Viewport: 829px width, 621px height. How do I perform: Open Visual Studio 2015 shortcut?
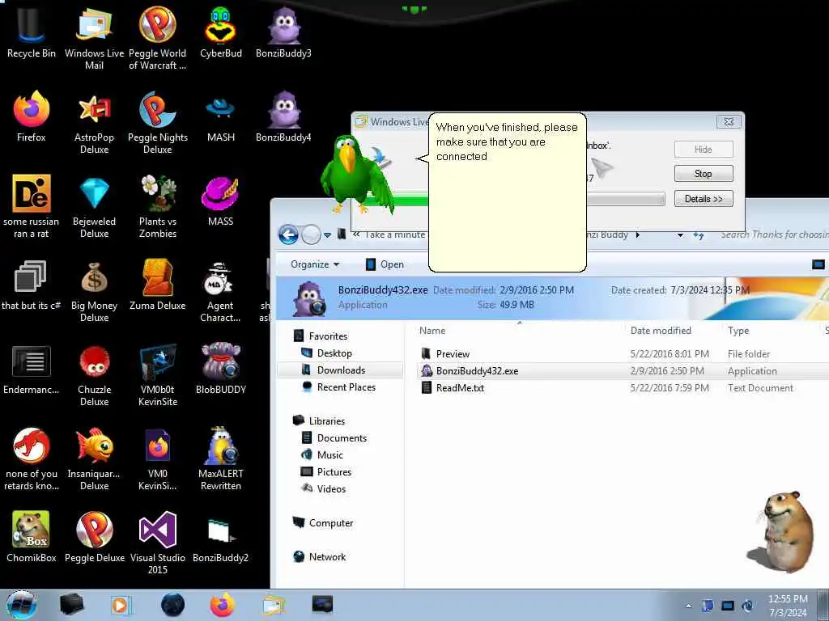(x=158, y=543)
